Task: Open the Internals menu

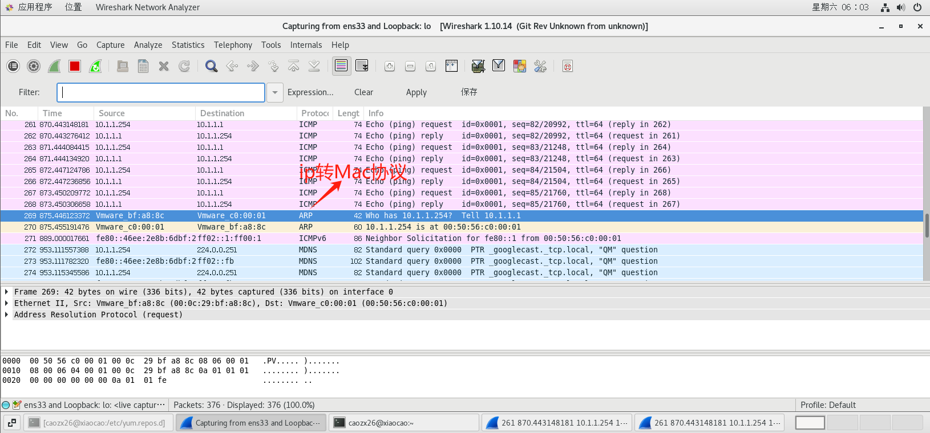Action: pyautogui.click(x=306, y=45)
